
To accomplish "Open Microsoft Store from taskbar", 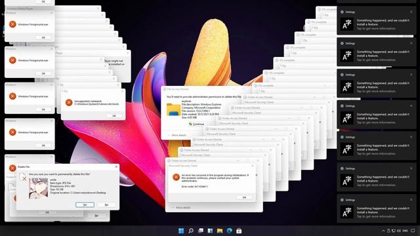I will pos(239,231).
